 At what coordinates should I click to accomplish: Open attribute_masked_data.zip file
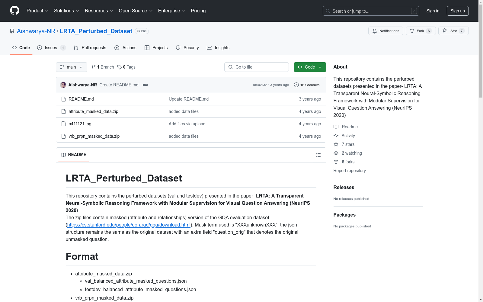pos(94,111)
